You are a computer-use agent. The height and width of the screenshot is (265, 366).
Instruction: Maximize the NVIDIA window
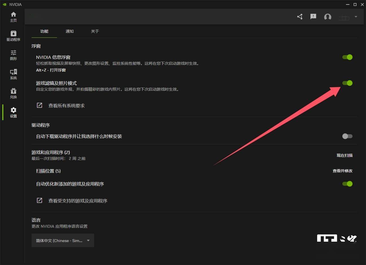355,5
